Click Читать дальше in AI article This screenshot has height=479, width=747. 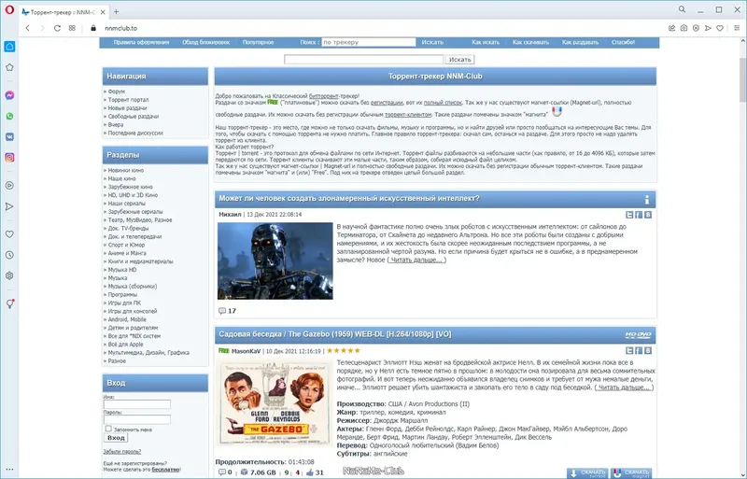click(x=416, y=260)
